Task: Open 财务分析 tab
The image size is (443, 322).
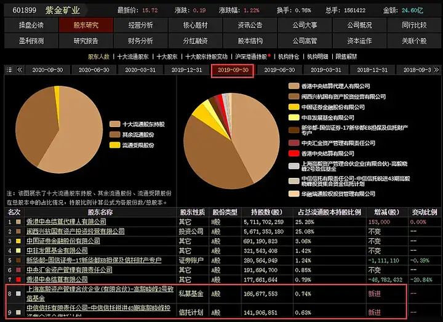Action: pyautogui.click(x=140, y=41)
